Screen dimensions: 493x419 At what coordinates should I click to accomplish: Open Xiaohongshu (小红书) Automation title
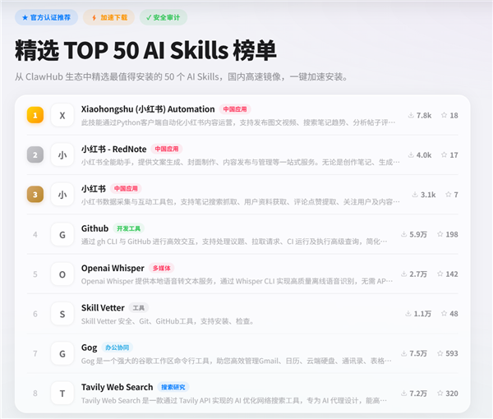(148, 109)
